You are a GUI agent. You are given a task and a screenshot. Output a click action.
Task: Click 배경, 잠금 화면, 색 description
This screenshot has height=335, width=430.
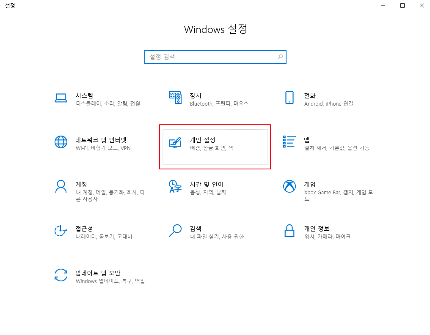coord(212,148)
